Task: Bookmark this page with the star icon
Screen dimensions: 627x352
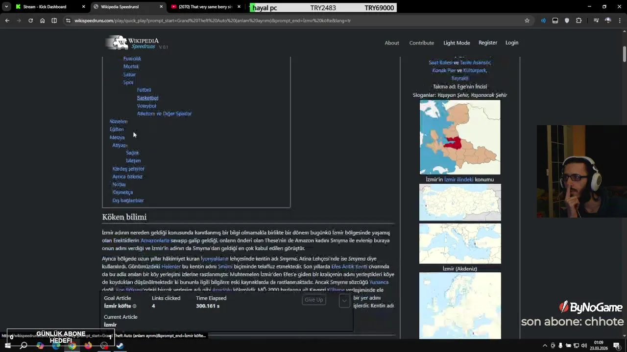Action: 527,21
